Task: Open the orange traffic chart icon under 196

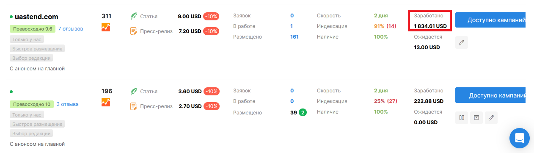Action: (x=106, y=102)
